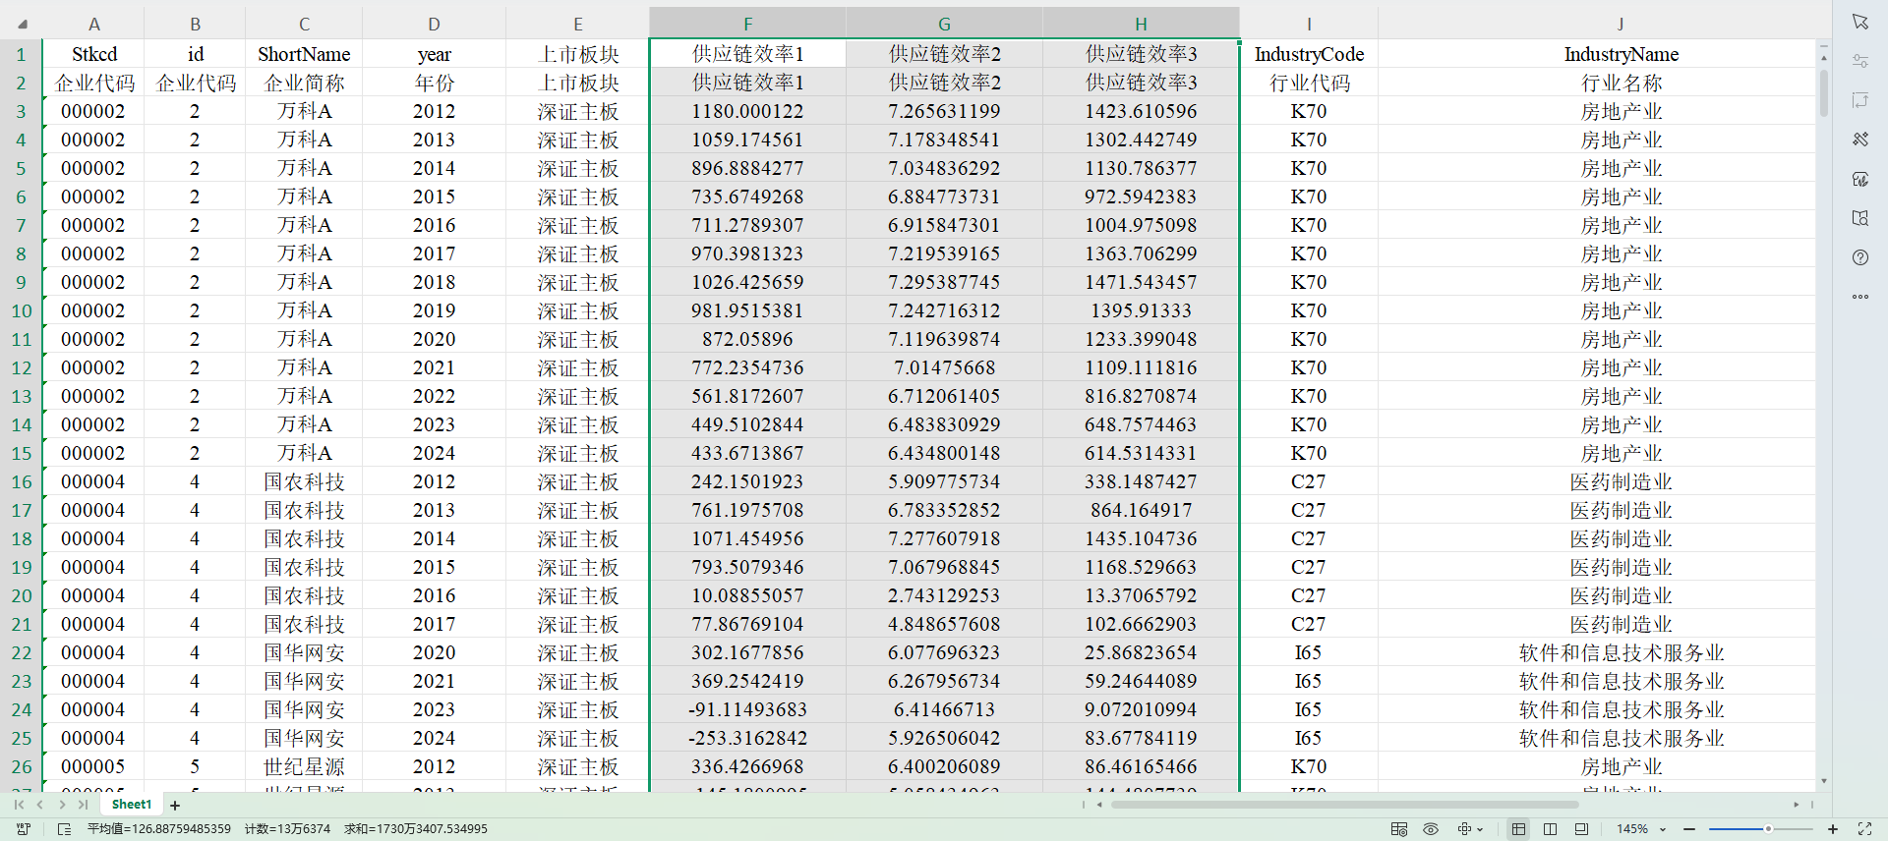Open the magic wand style tool in sidebar
This screenshot has width=1888, height=841.
(x=1859, y=140)
